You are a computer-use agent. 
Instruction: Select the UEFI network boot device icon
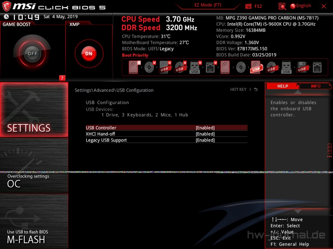click(x=211, y=67)
